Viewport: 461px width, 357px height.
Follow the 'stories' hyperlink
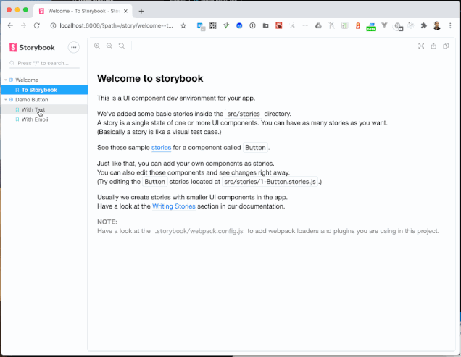(161, 148)
